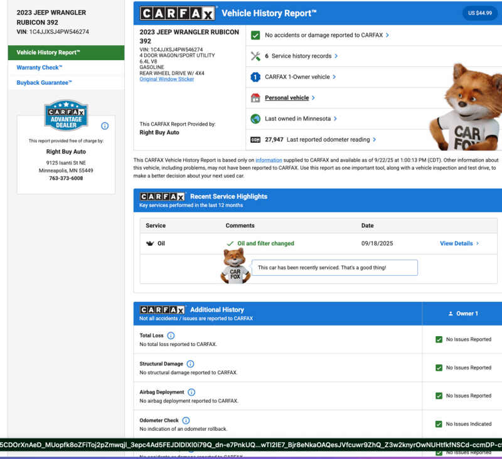
Task: Expand the Personal vehicle chevron
Action: (x=313, y=98)
